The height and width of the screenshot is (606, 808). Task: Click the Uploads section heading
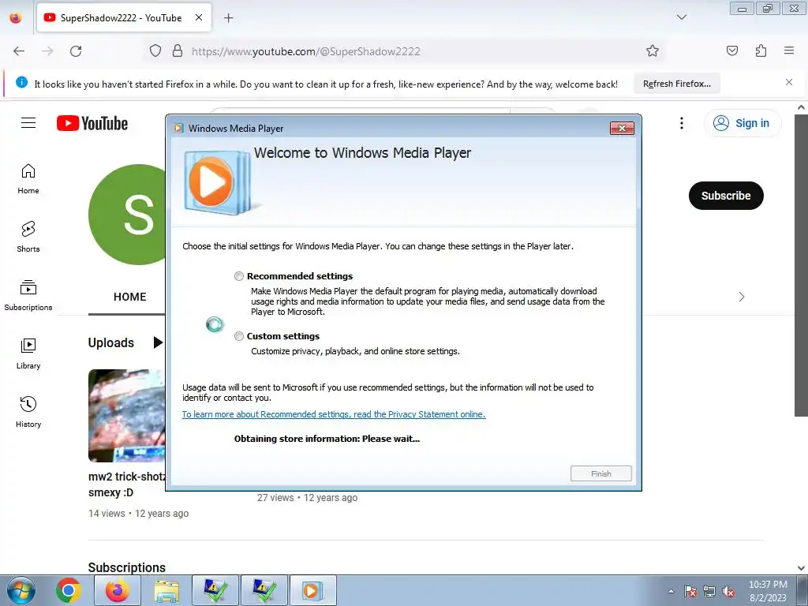pos(110,342)
